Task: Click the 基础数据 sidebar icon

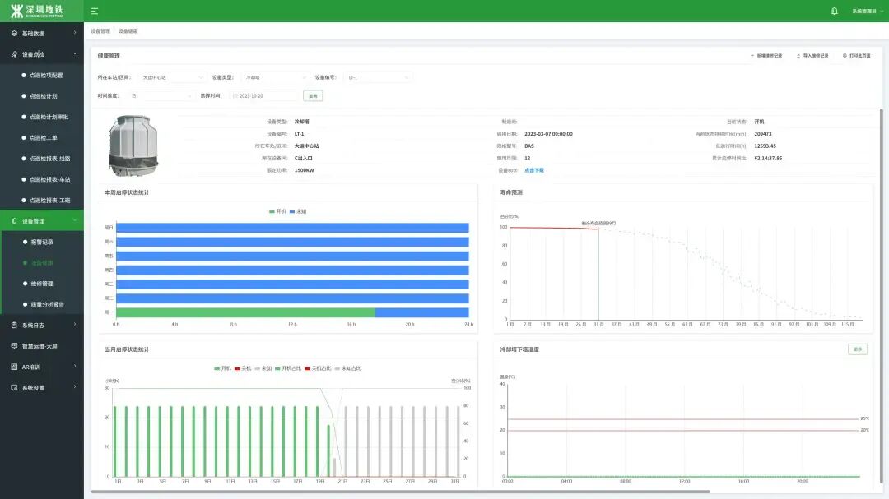Action: pyautogui.click(x=14, y=34)
